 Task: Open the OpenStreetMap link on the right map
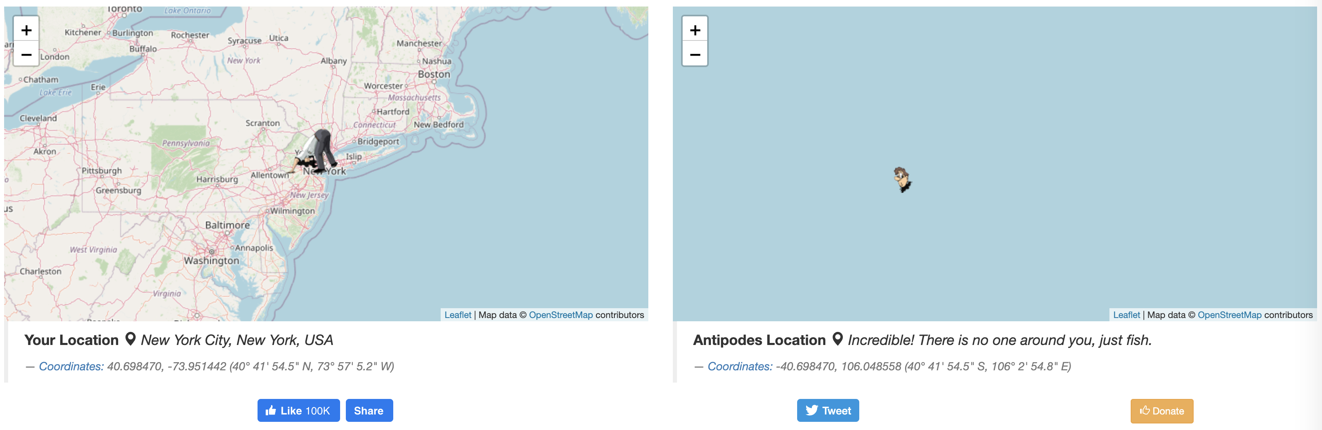pos(1229,315)
